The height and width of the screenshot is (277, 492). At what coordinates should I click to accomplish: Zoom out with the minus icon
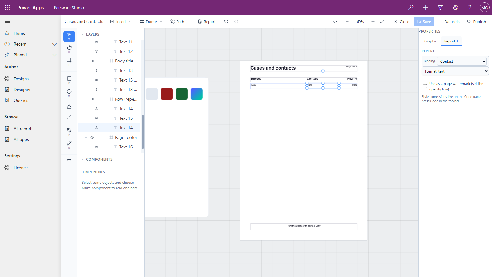coord(347,22)
